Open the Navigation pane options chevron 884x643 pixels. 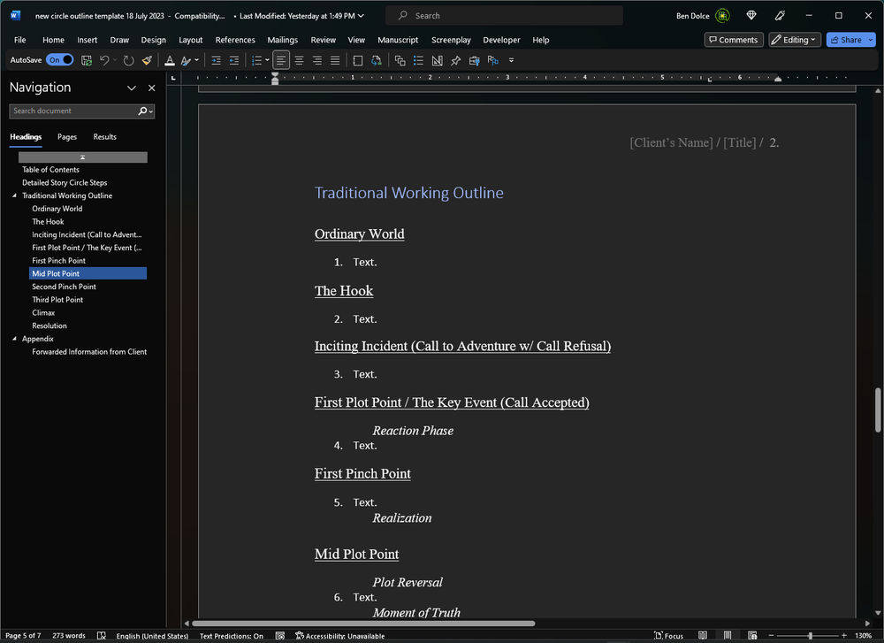coord(132,88)
